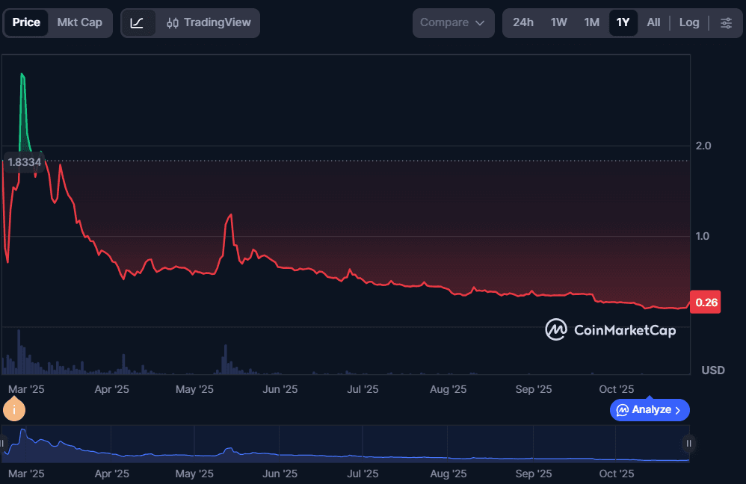Select the 1M time range

591,22
